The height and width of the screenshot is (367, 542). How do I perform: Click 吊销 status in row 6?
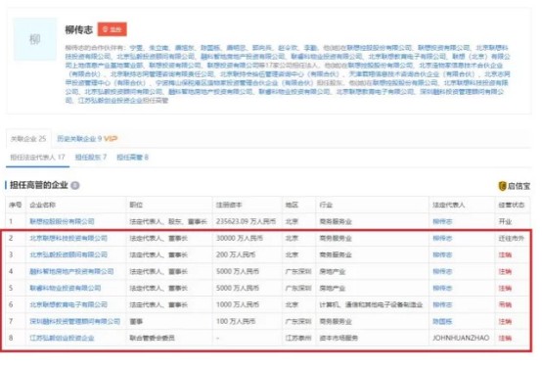pyautogui.click(x=505, y=304)
